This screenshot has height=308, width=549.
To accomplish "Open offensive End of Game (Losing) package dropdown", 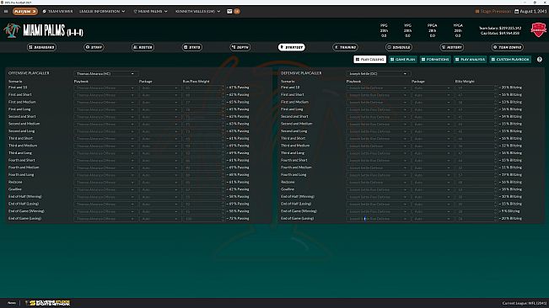I will pos(159,219).
